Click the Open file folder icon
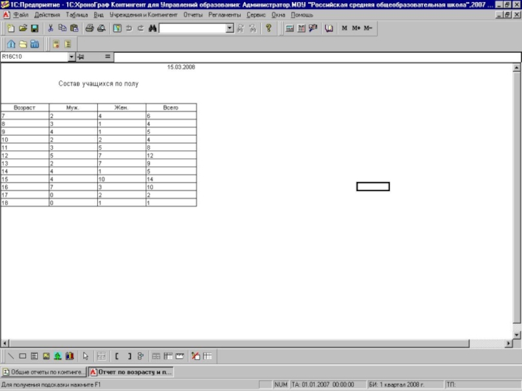Image resolution: width=522 pixels, height=391 pixels. tap(23, 29)
